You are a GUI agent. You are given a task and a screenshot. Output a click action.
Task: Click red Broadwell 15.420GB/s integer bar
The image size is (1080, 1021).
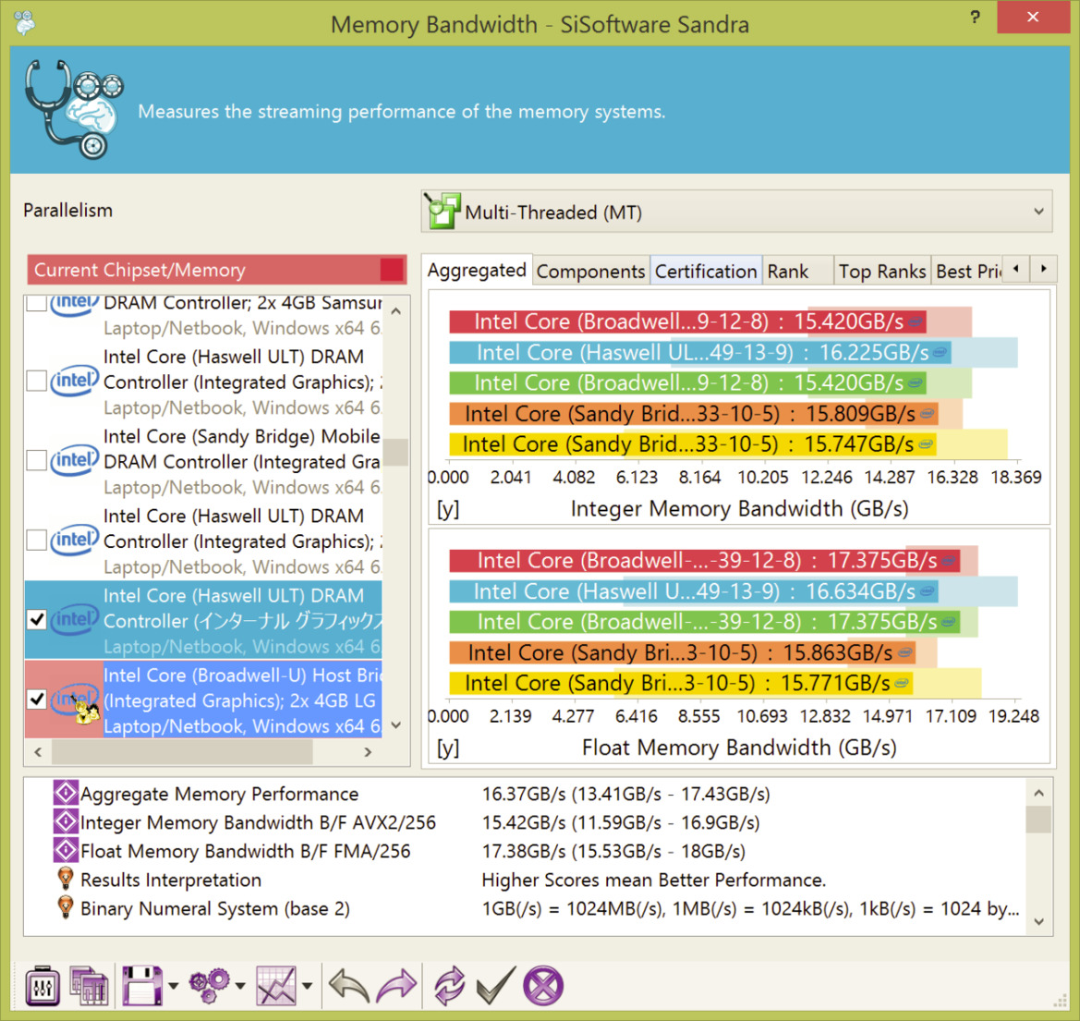click(x=687, y=322)
